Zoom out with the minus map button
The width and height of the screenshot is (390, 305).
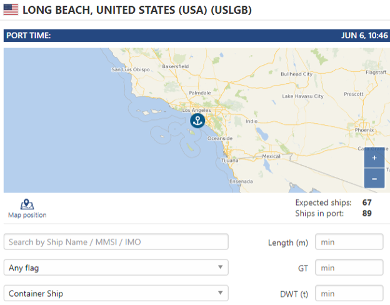pyautogui.click(x=374, y=179)
